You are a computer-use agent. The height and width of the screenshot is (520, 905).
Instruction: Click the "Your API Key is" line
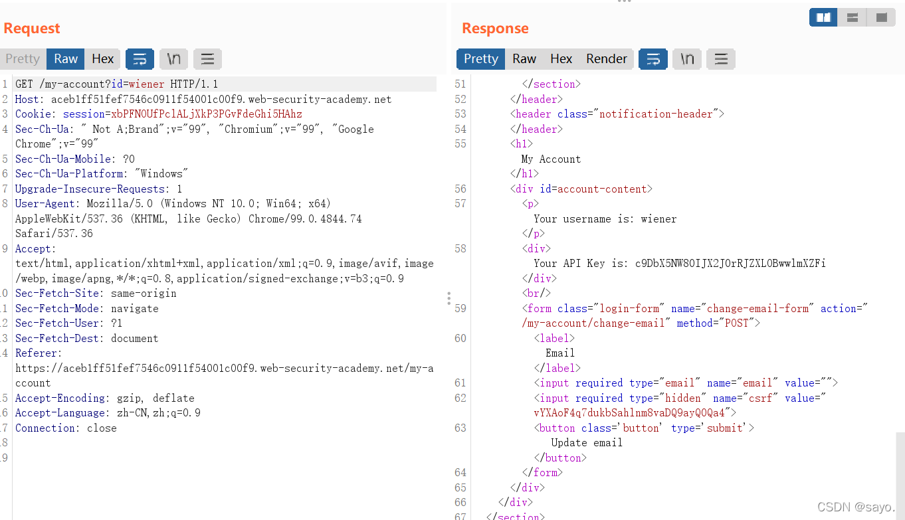point(680,264)
